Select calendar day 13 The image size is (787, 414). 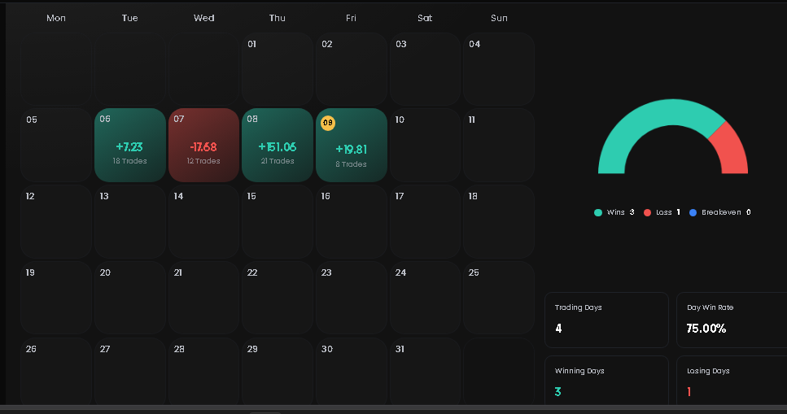point(130,221)
